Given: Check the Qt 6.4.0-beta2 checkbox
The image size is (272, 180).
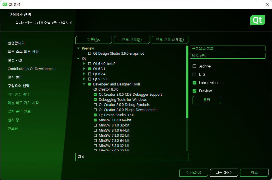Looking at the screenshot, I should 89,64.
